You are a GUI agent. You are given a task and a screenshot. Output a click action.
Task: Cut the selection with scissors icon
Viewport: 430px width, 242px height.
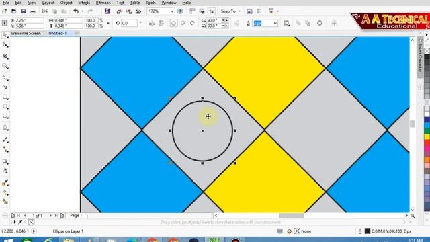[45, 11]
